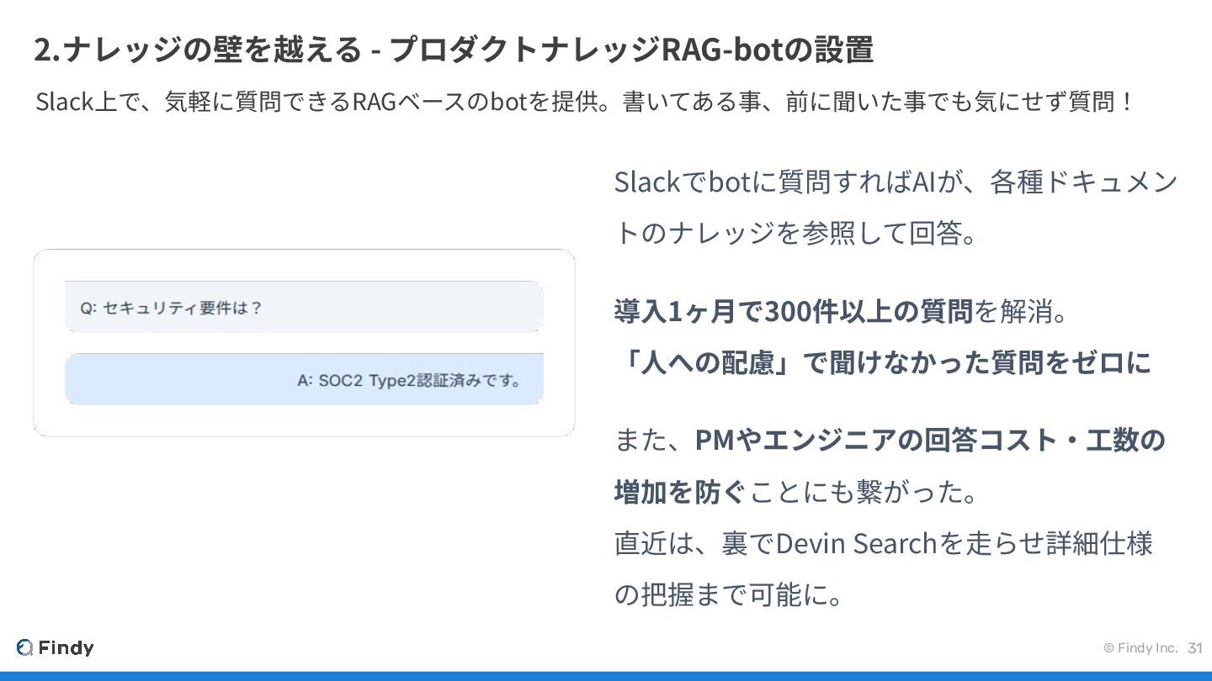Click the paragraph starting 'Slackでbotに質問すれば'

tap(896, 207)
